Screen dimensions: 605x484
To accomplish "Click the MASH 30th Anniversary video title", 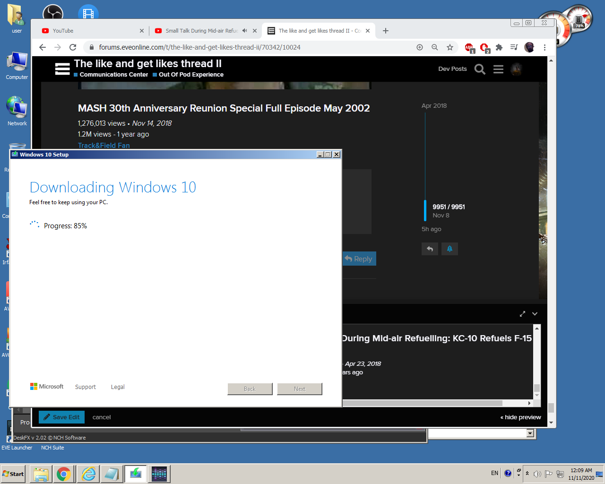I will tap(224, 108).
